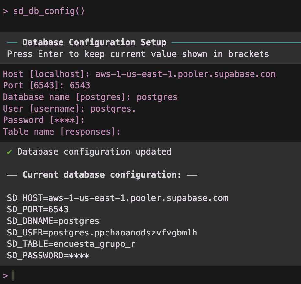Click the SD_DBNAME=postgres line

coord(53,221)
